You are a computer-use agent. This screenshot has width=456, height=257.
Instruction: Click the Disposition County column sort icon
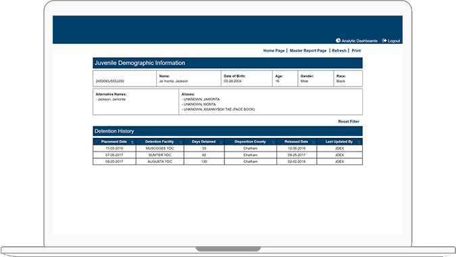pos(274,142)
